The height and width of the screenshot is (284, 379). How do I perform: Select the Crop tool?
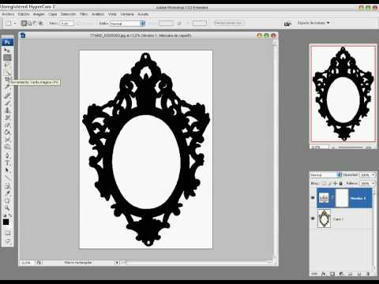7,80
